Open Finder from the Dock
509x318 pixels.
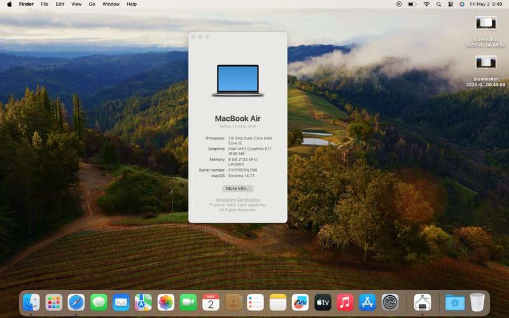tap(31, 303)
